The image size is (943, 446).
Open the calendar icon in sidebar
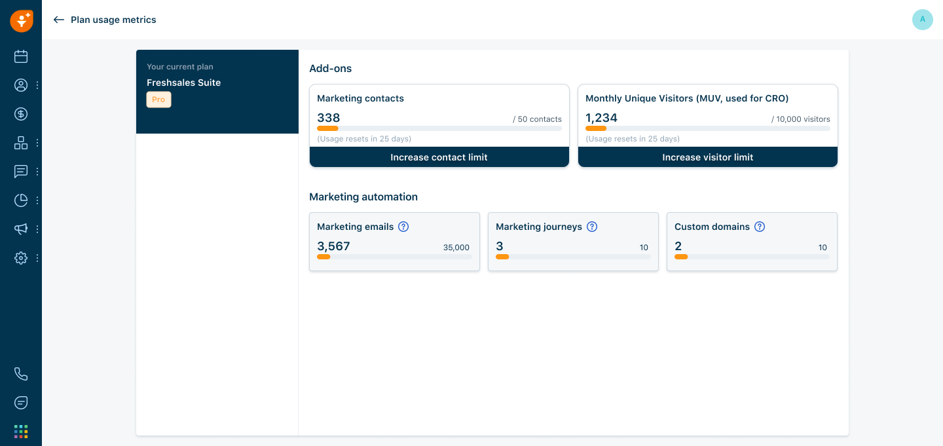21,56
